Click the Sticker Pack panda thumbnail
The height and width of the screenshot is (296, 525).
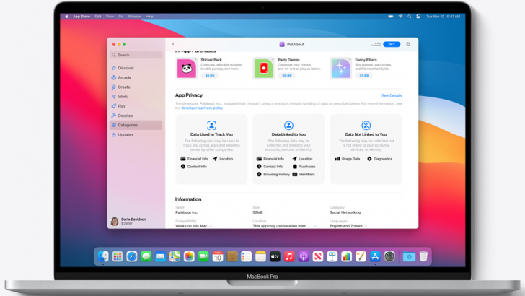(x=187, y=69)
